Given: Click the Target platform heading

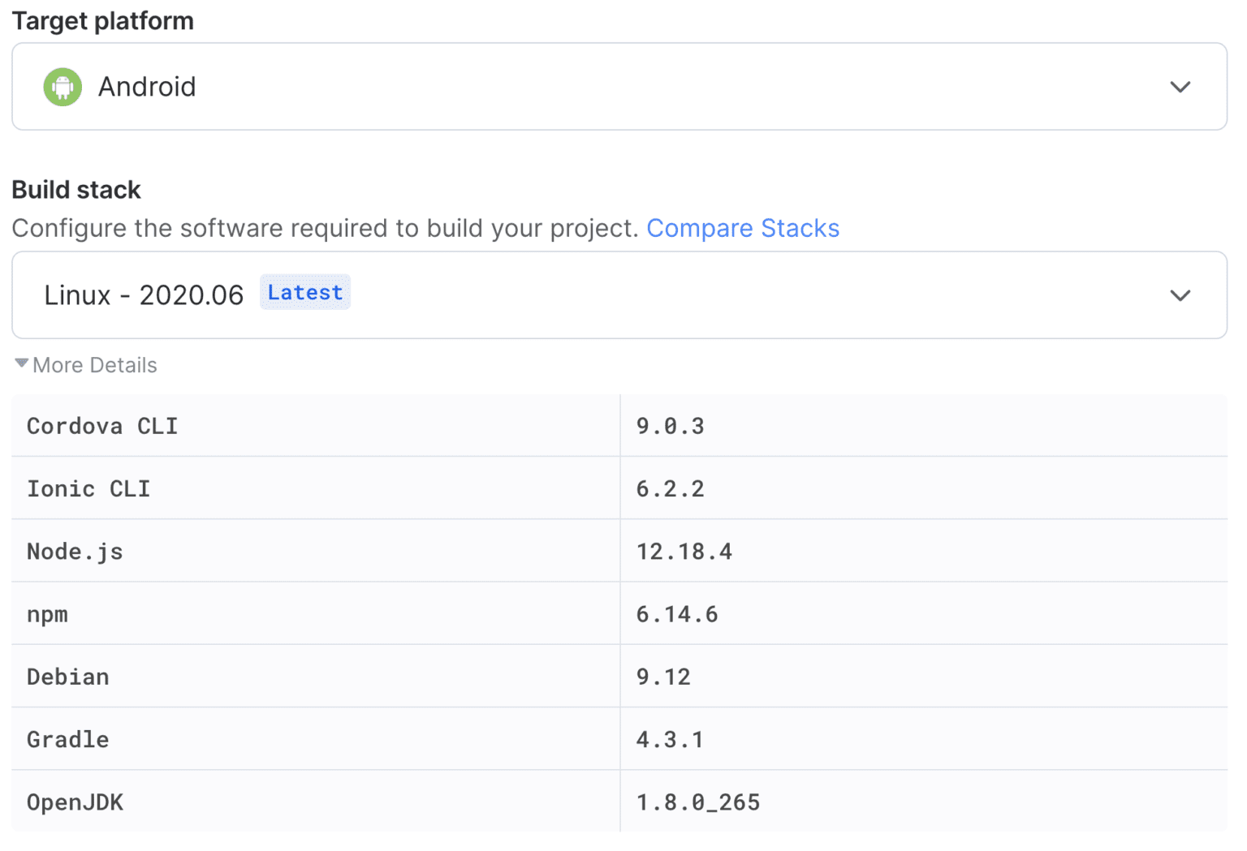Looking at the screenshot, I should point(103,21).
